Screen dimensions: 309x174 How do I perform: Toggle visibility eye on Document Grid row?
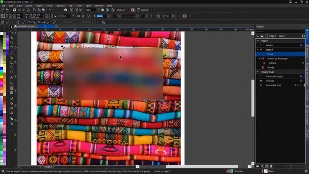pos(295,85)
